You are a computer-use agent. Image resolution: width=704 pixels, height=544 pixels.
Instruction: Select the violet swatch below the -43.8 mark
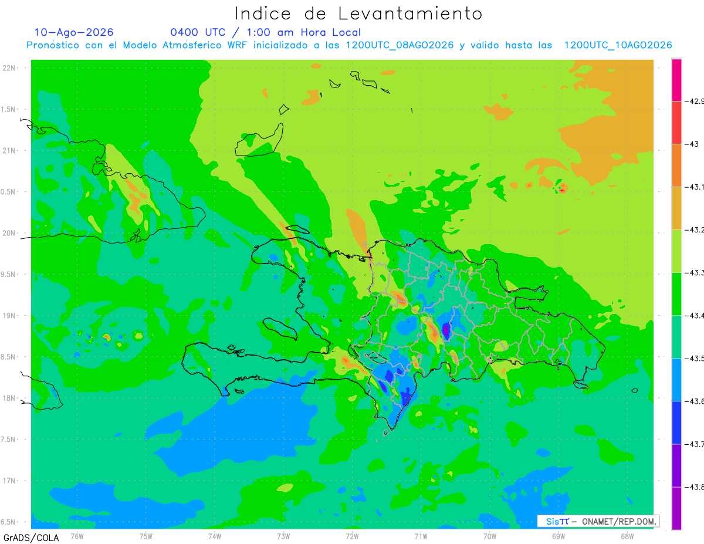click(676, 508)
